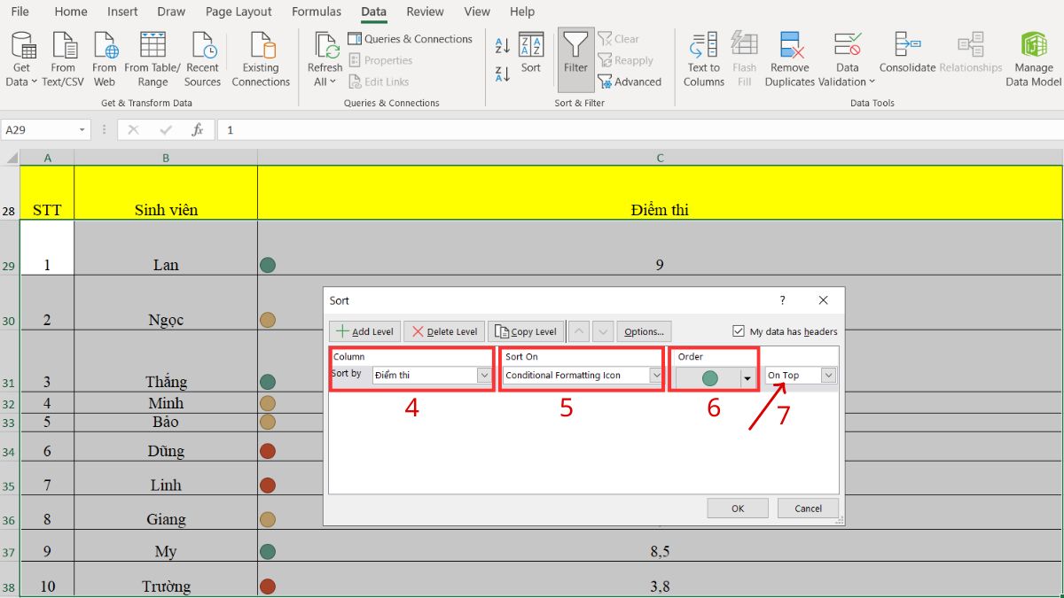Switch to the Formulas ribbon tab
Viewport: 1064px width, 598px height.
click(x=316, y=12)
